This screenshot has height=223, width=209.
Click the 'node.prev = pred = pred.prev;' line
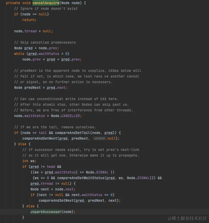(x=52, y=59)
